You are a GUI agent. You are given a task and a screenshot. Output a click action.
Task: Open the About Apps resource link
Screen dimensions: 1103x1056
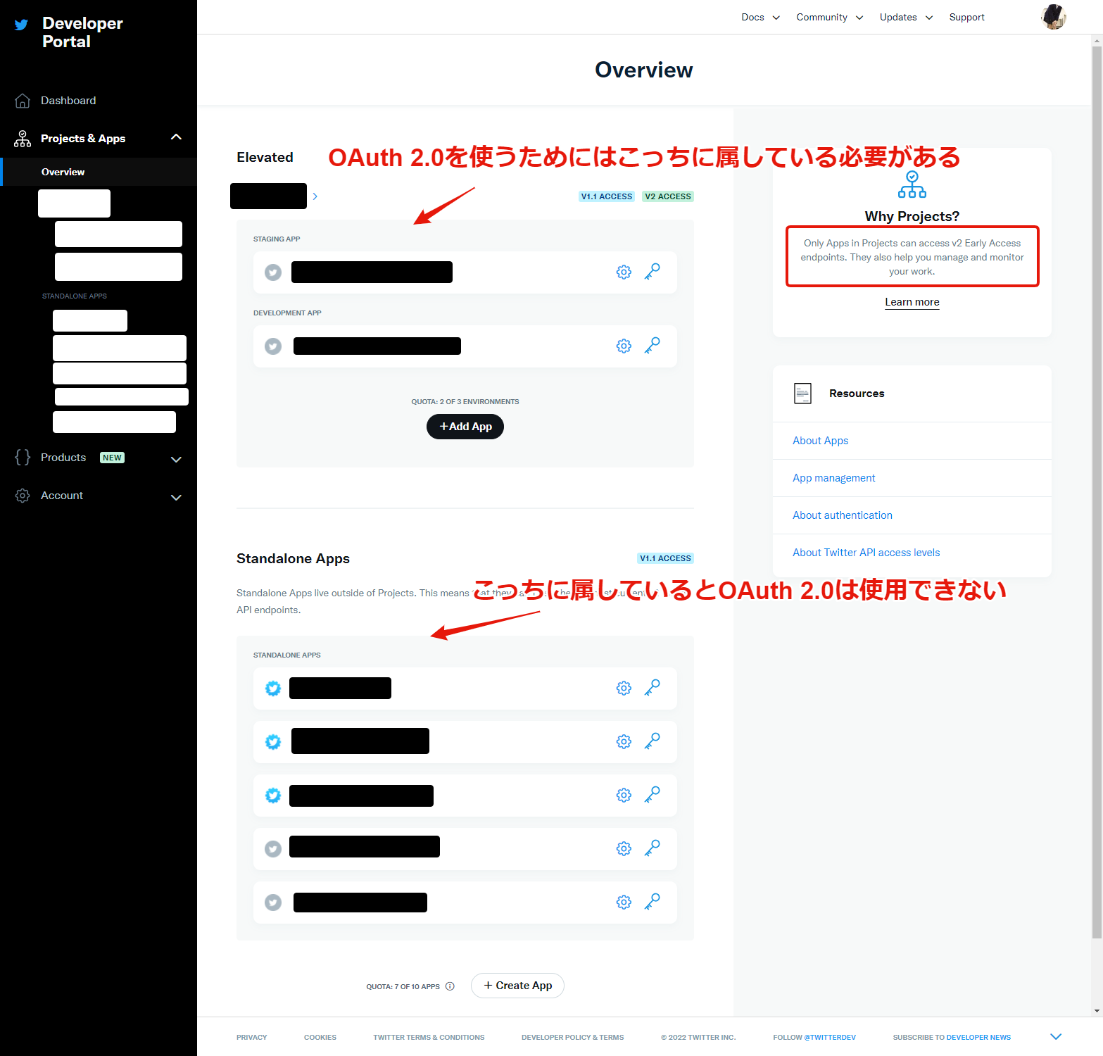821,441
